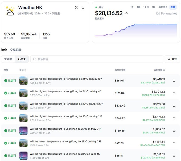
Task: Click the WeatherHK profile name
Action: 30,8
